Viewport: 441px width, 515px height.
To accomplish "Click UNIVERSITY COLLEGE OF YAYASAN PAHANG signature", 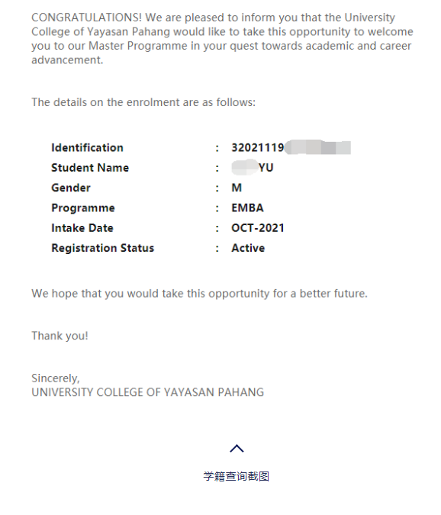I will 148,392.
